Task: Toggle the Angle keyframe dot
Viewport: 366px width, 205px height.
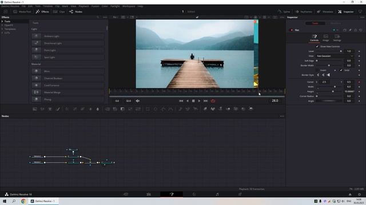Action: (359, 101)
